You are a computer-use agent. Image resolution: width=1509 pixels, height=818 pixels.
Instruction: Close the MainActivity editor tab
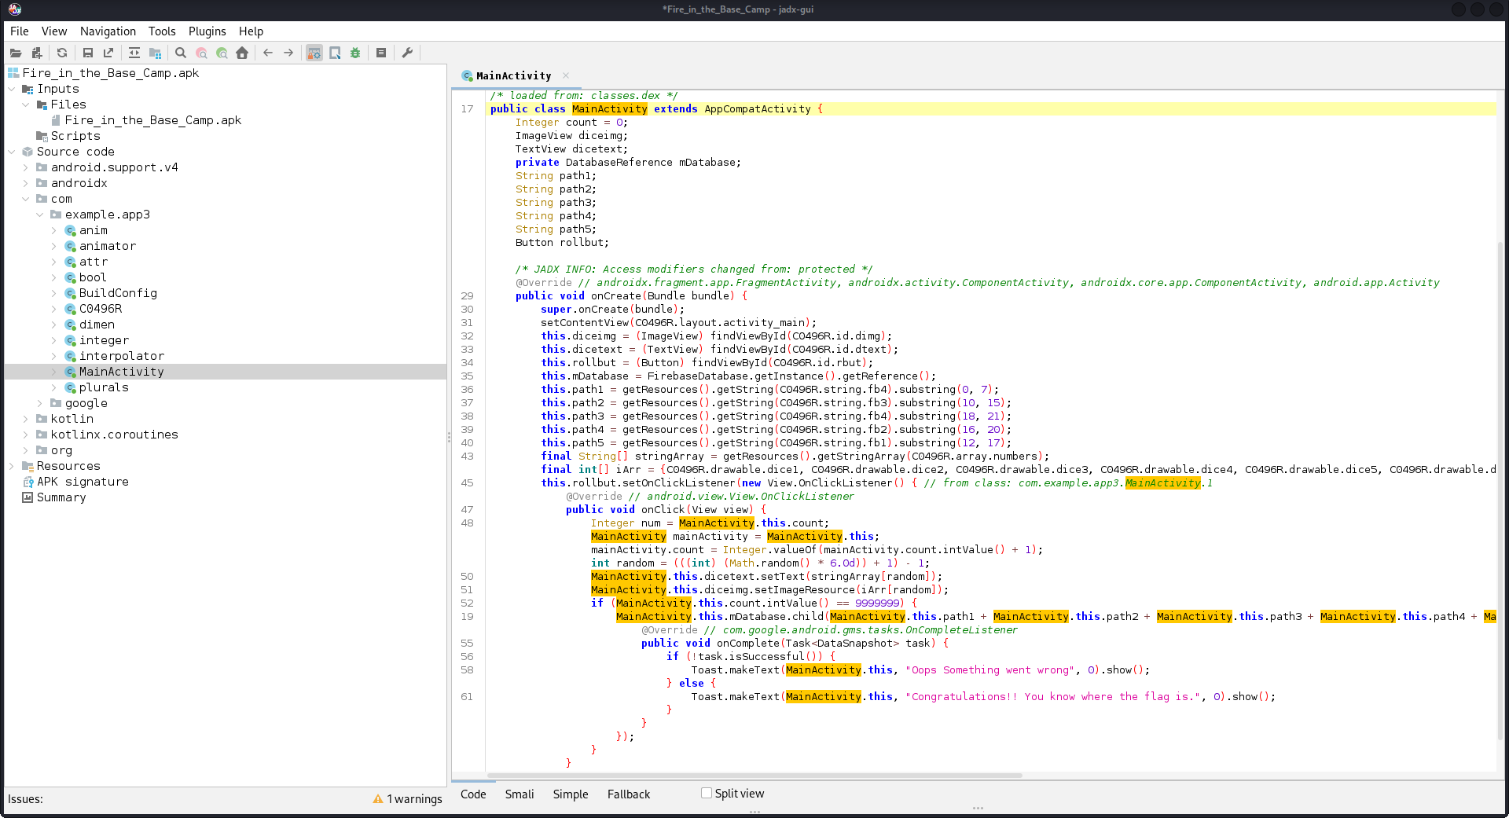tap(566, 75)
